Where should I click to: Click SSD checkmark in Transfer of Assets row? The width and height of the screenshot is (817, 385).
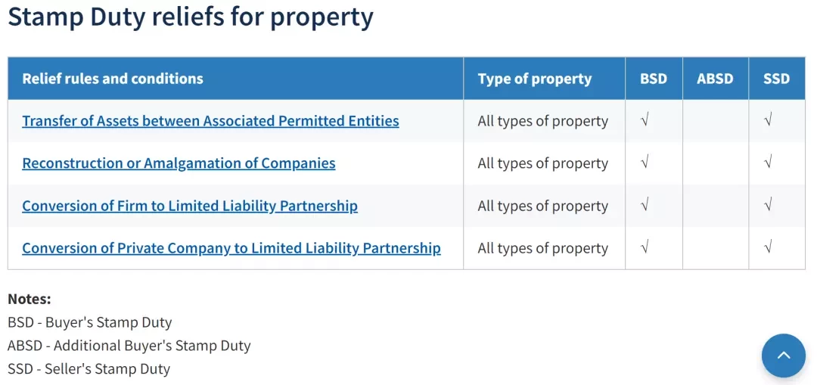[768, 121]
